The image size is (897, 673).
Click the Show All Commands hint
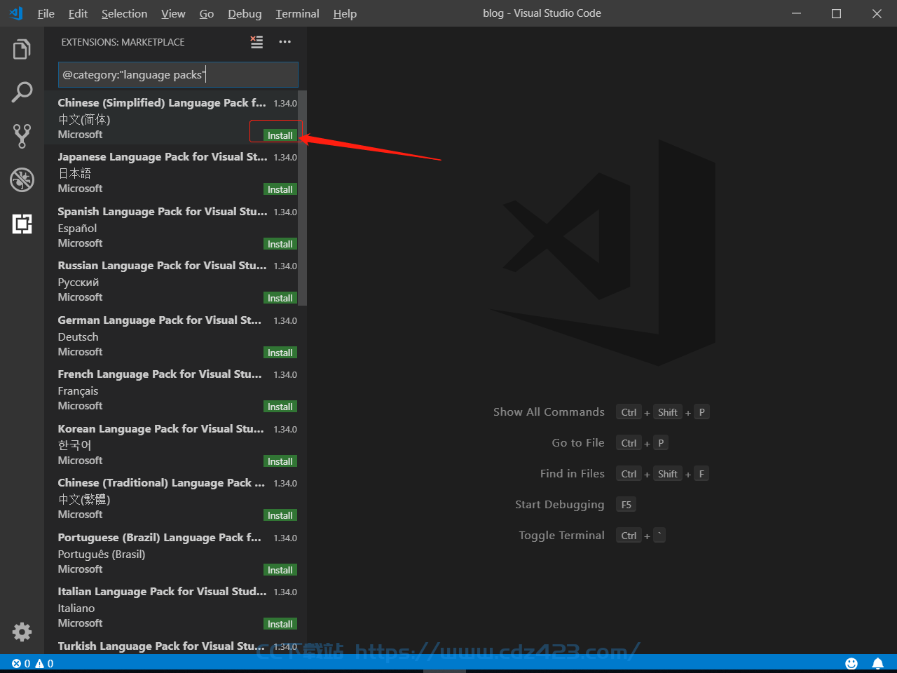(x=549, y=412)
